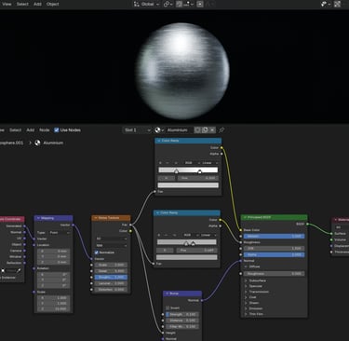Click the Noise Texture Fac output socket
Viewport: 349px width, 341px height.
(x=130, y=225)
